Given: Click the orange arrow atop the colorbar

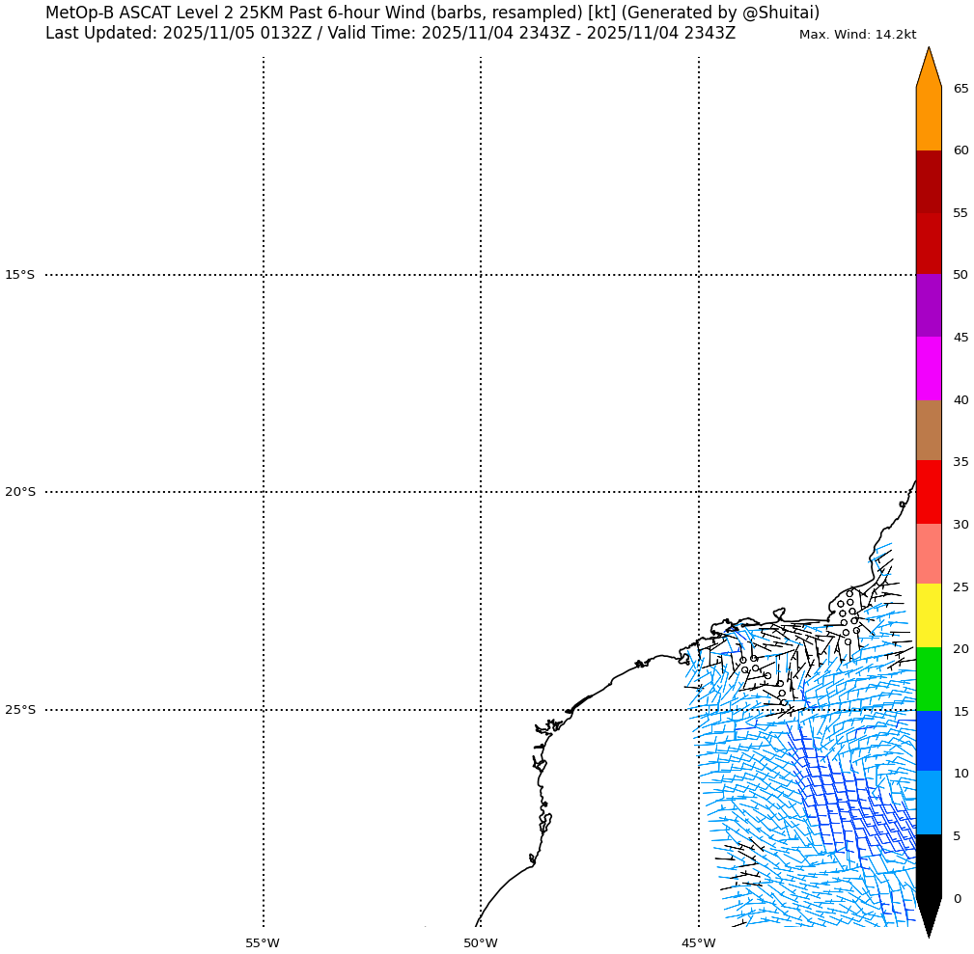Looking at the screenshot, I should [928, 69].
